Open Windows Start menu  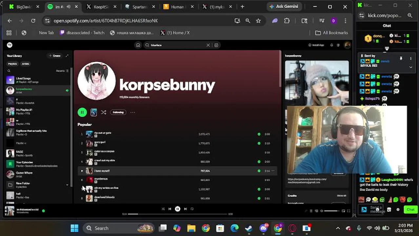74,228
